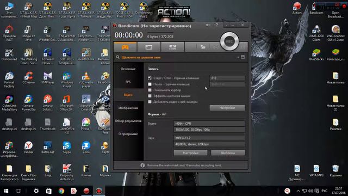Open Bandicam help question mark icon
Screen dimensions: 348x196
pyautogui.click(x=217, y=25)
